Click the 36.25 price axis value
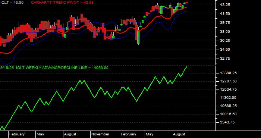The image size is (261, 138). [x=225, y=41]
